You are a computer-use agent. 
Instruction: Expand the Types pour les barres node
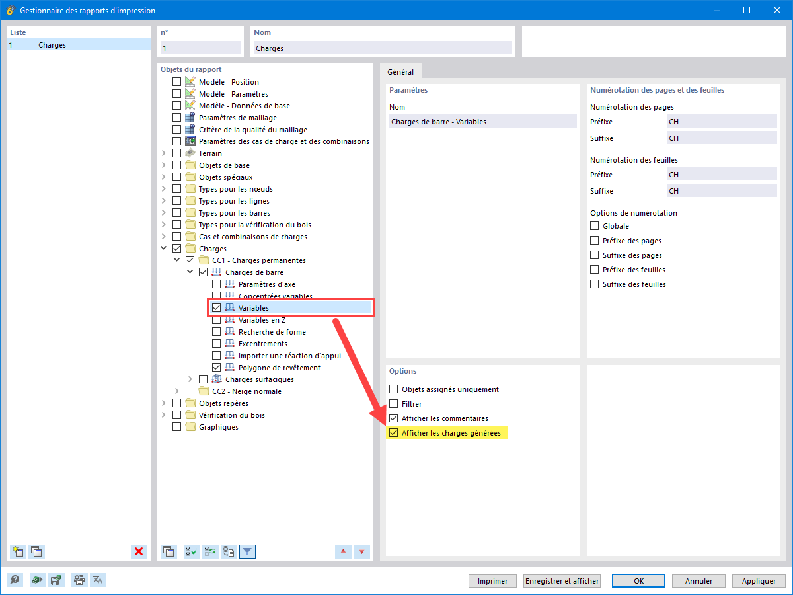pyautogui.click(x=164, y=213)
